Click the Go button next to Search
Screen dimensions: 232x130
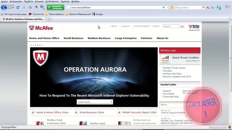pyautogui.click(x=182, y=26)
